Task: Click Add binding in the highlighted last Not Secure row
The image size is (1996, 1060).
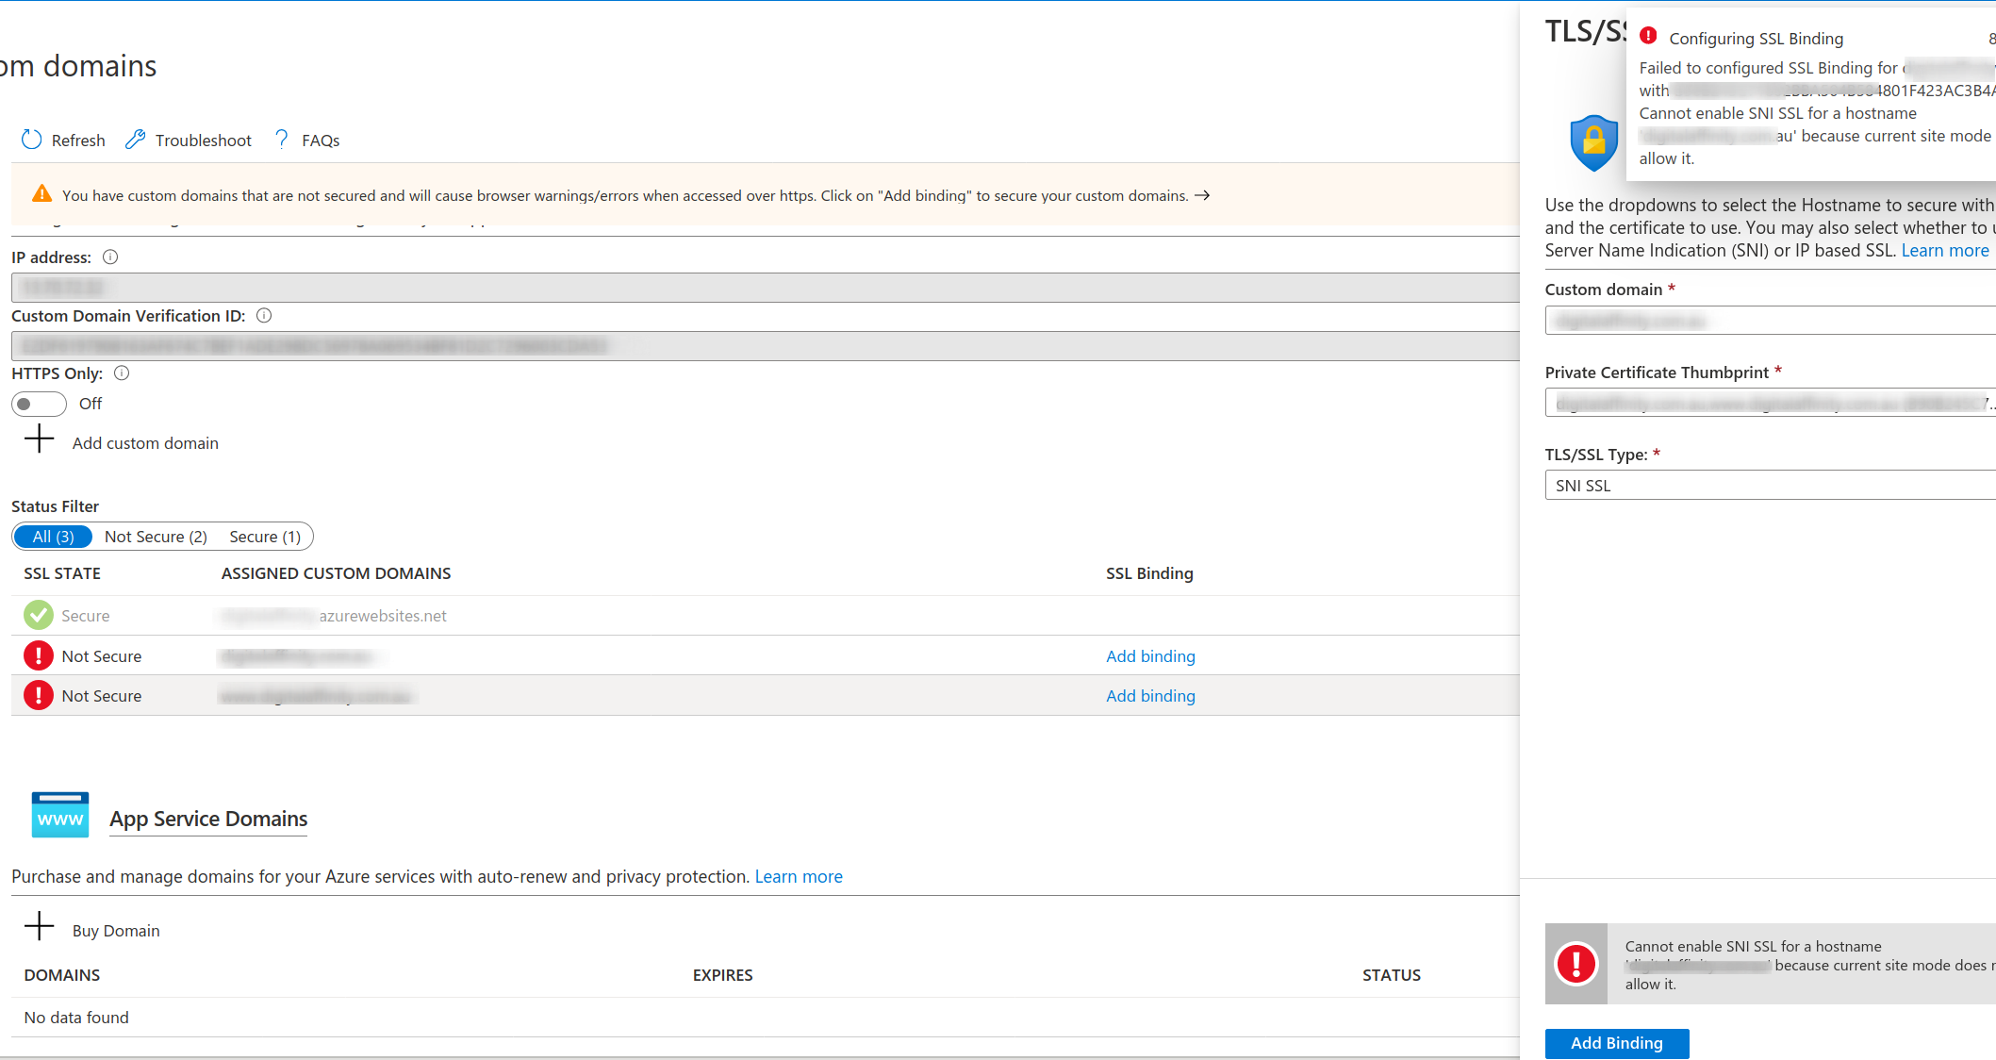Action: point(1150,696)
